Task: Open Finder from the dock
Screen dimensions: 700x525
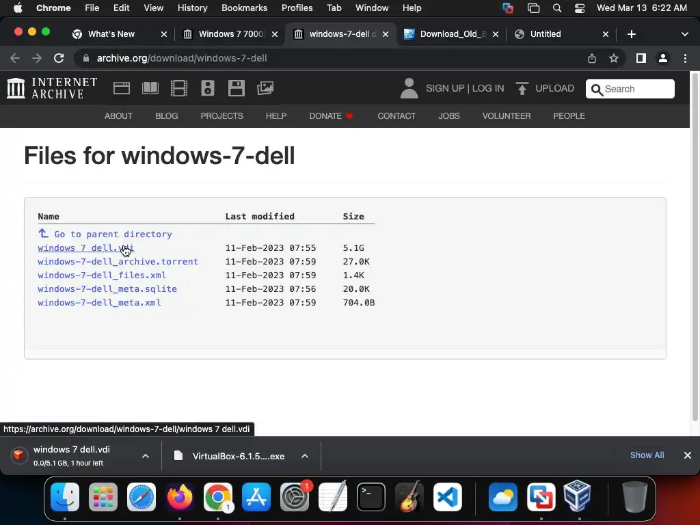Action: pos(65,496)
